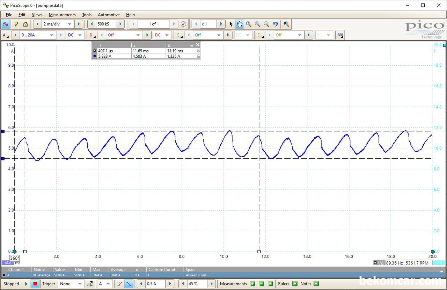This screenshot has width=447, height=290.
Task: Open the 2 ms/div timebase dropdown
Action: point(58,24)
